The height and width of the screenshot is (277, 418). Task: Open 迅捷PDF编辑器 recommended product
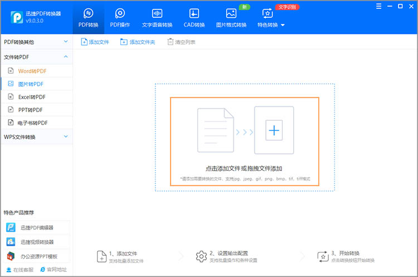37,227
